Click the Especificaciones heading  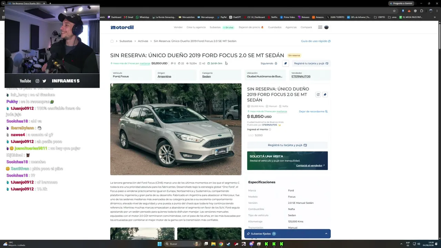[262, 182]
